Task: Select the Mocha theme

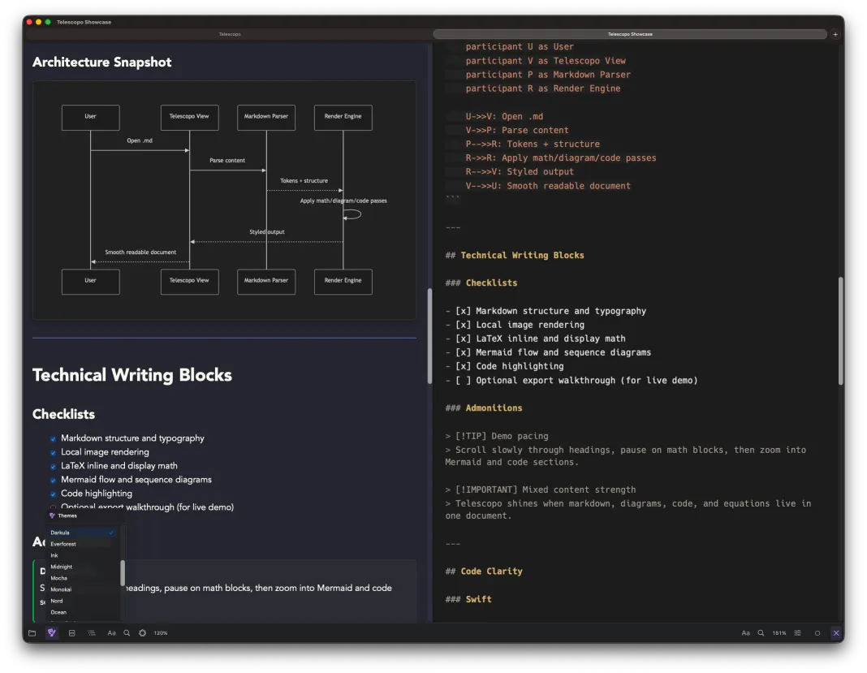Action: [82, 578]
